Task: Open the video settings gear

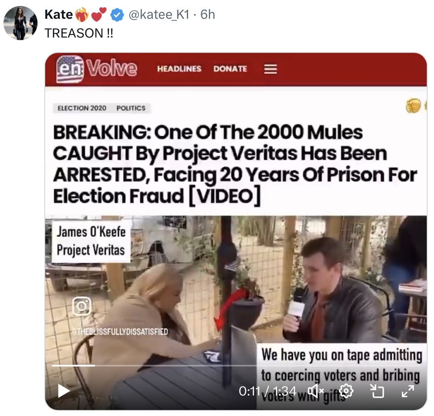Action: 346,391
